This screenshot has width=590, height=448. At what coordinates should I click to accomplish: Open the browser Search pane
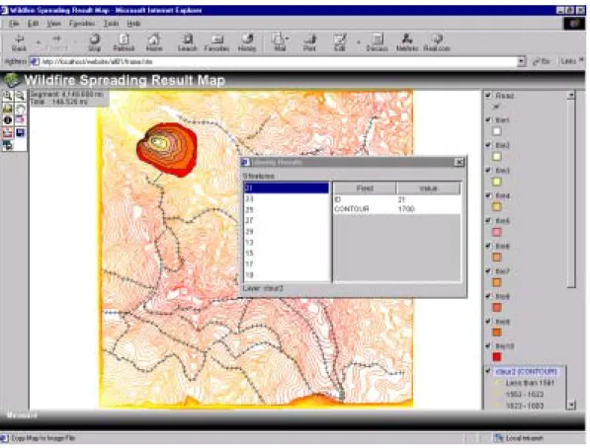pos(187,42)
